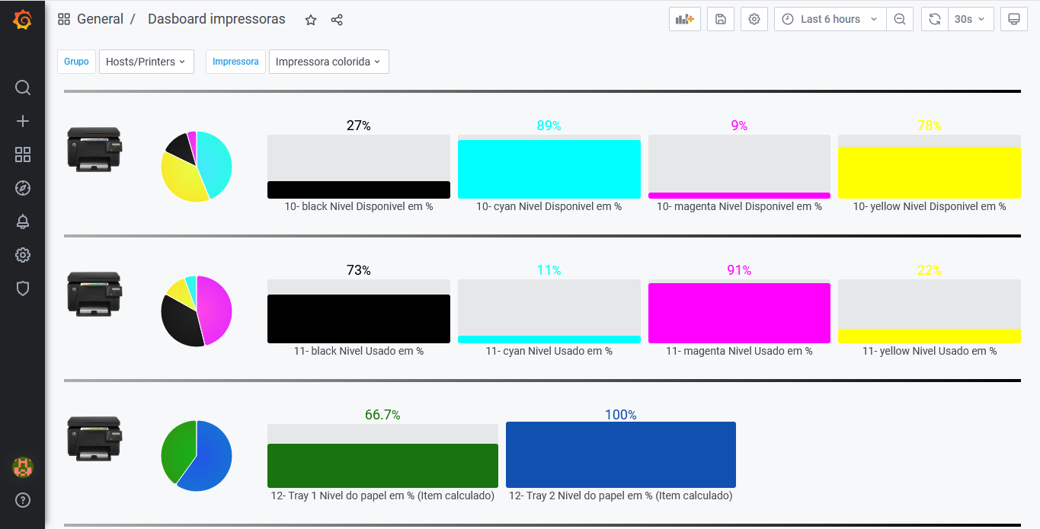Image resolution: width=1040 pixels, height=529 pixels.
Task: Open the Server Admin shield icon
Action: 23,288
